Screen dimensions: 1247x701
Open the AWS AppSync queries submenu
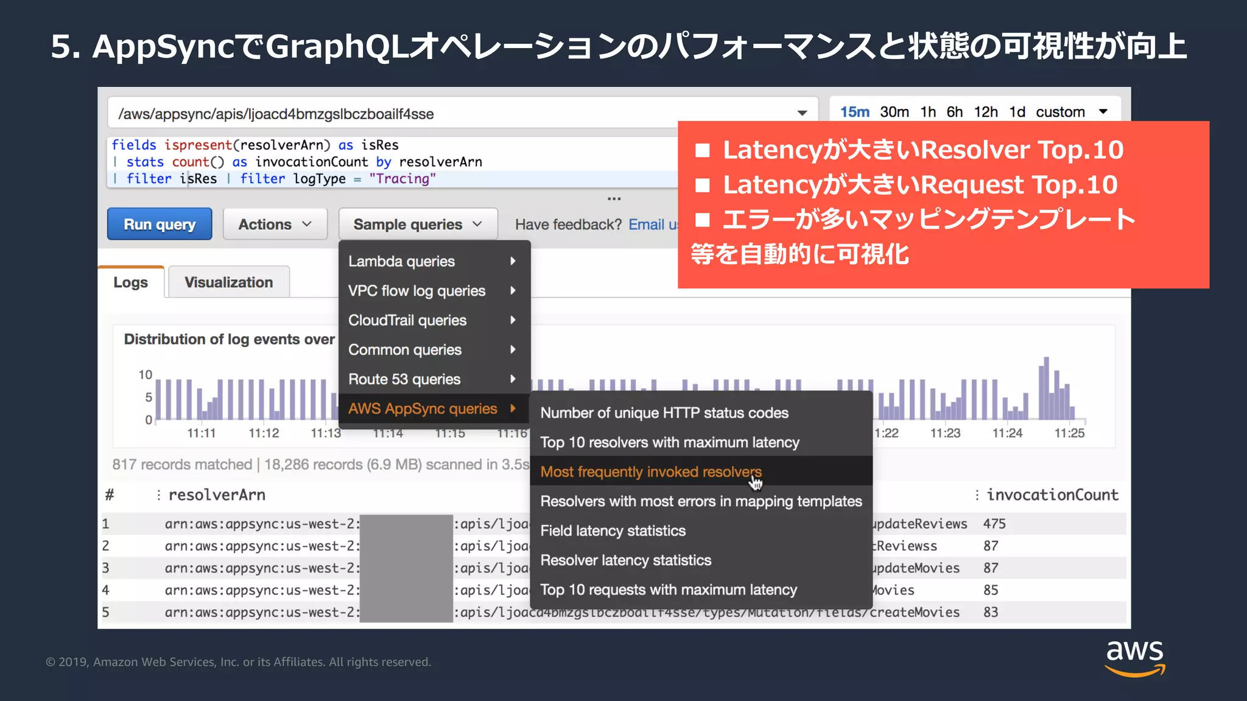[x=434, y=408]
